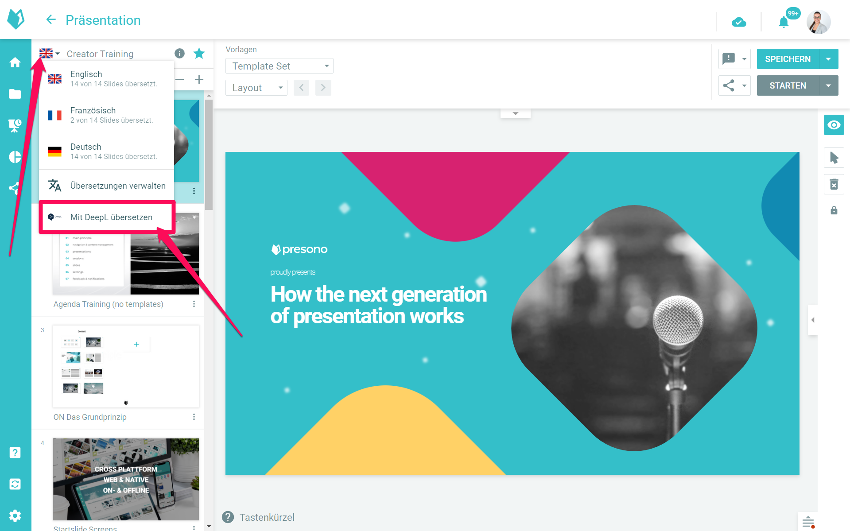
Task: Open the folder icon in sidebar
Action: (15, 94)
